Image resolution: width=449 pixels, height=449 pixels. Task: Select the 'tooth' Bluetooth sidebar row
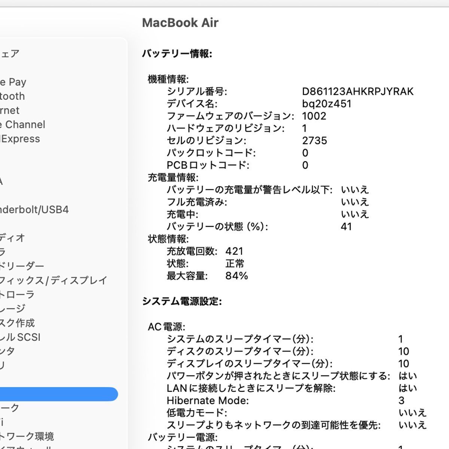[12, 96]
